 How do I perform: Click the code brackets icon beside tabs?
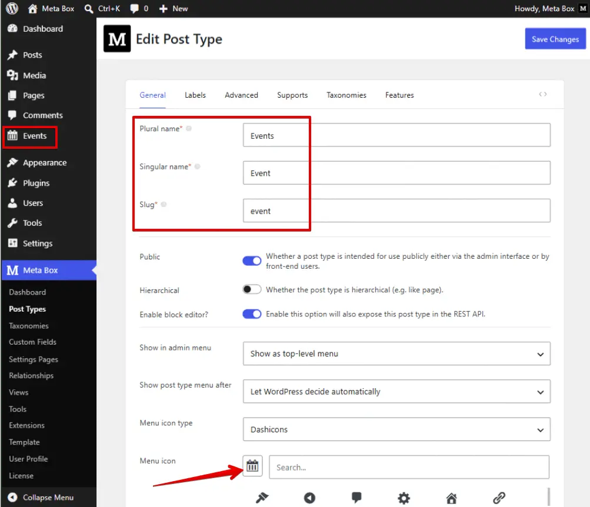pos(542,94)
